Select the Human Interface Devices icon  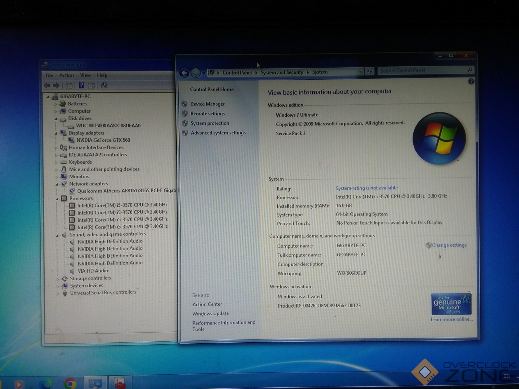click(x=63, y=147)
